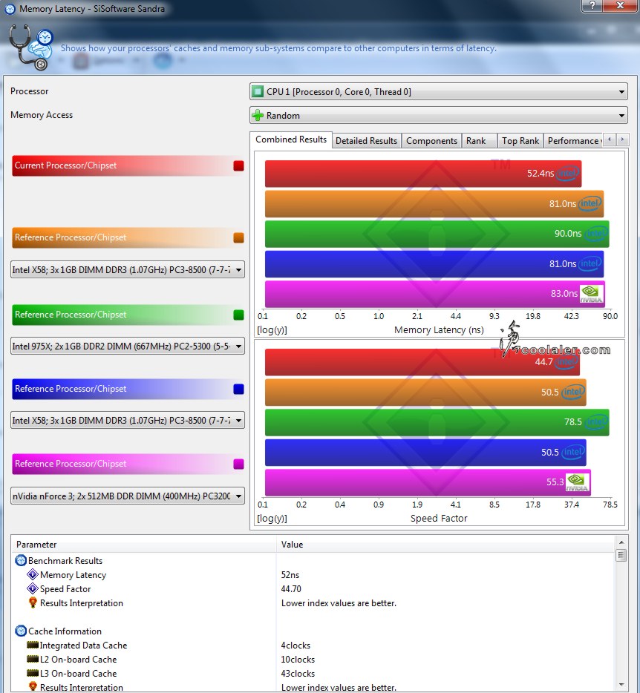
Task: Click the nVidia logo on the 83.0ns bar
Action: click(591, 294)
